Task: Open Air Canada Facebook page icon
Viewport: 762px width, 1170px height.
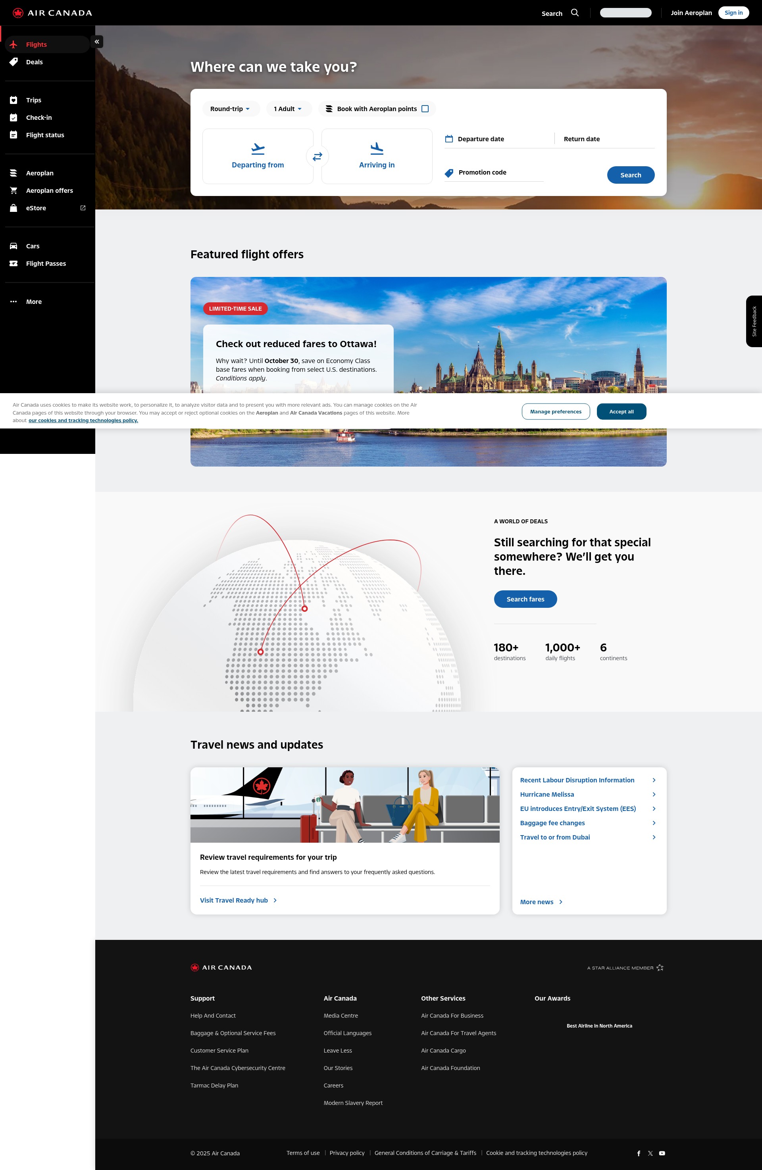Action: click(x=639, y=1153)
